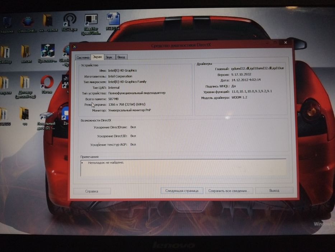Viewport: 335px width, 252px height.
Task: Click the driver date '14.12.2012 4:02:14'
Action: coord(246,80)
